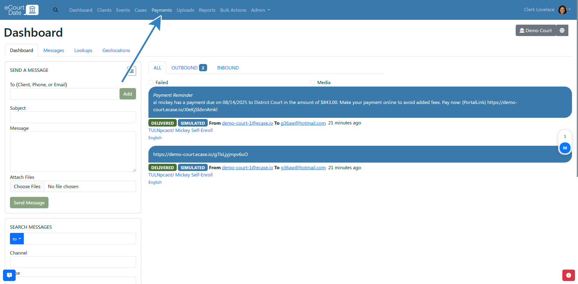Open the Channel select field

pos(73,262)
